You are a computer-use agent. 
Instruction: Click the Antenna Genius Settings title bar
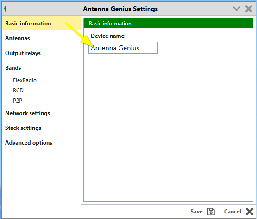pos(120,9)
